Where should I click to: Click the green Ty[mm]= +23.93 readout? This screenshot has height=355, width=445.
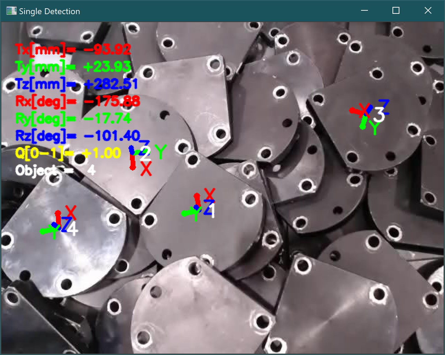[x=73, y=66]
